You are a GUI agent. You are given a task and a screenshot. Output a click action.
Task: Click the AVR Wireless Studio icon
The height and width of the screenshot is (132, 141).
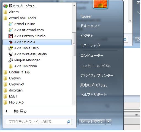(11, 54)
